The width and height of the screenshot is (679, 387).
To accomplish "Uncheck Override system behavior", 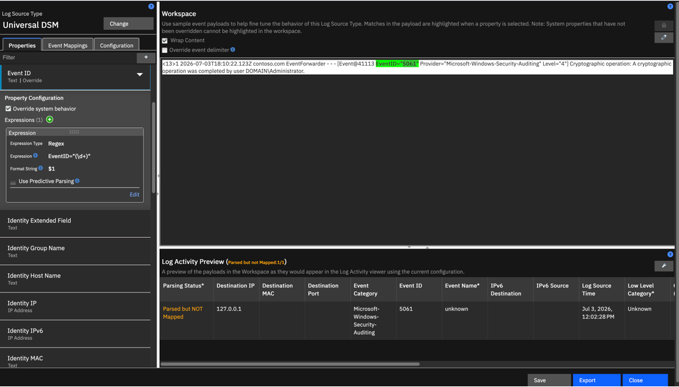I will (8, 109).
